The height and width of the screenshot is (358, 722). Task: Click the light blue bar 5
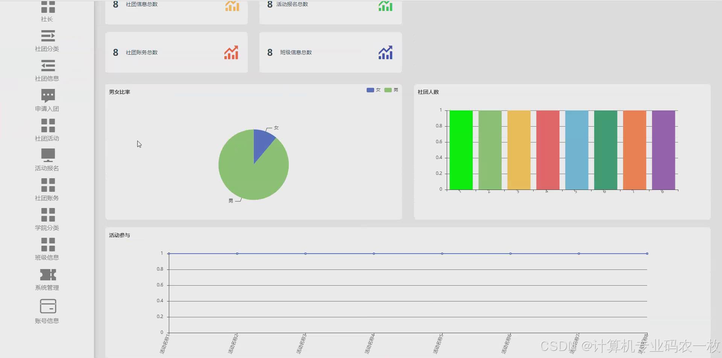577,150
